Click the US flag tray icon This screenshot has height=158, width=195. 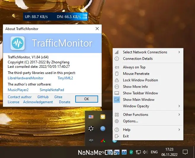point(91,117)
